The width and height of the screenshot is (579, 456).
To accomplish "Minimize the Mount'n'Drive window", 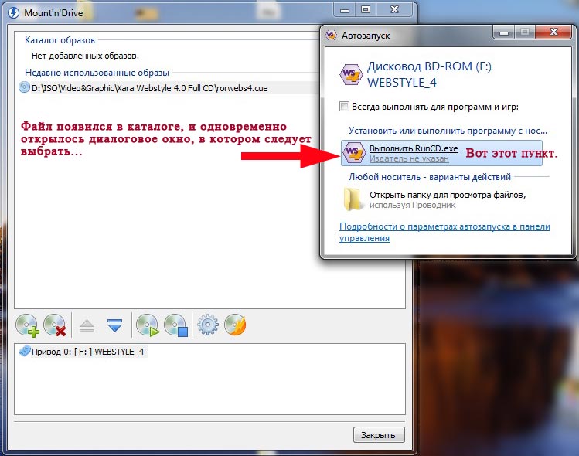I will (x=345, y=10).
